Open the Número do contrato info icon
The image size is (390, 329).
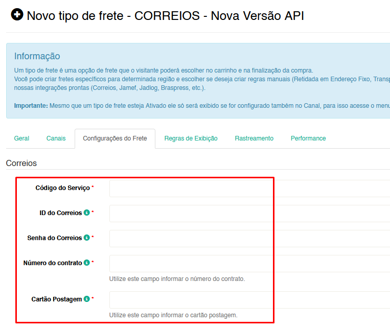click(86, 263)
